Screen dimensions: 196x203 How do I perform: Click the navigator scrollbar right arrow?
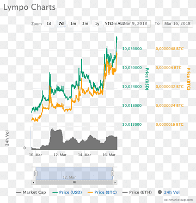coord(115,182)
